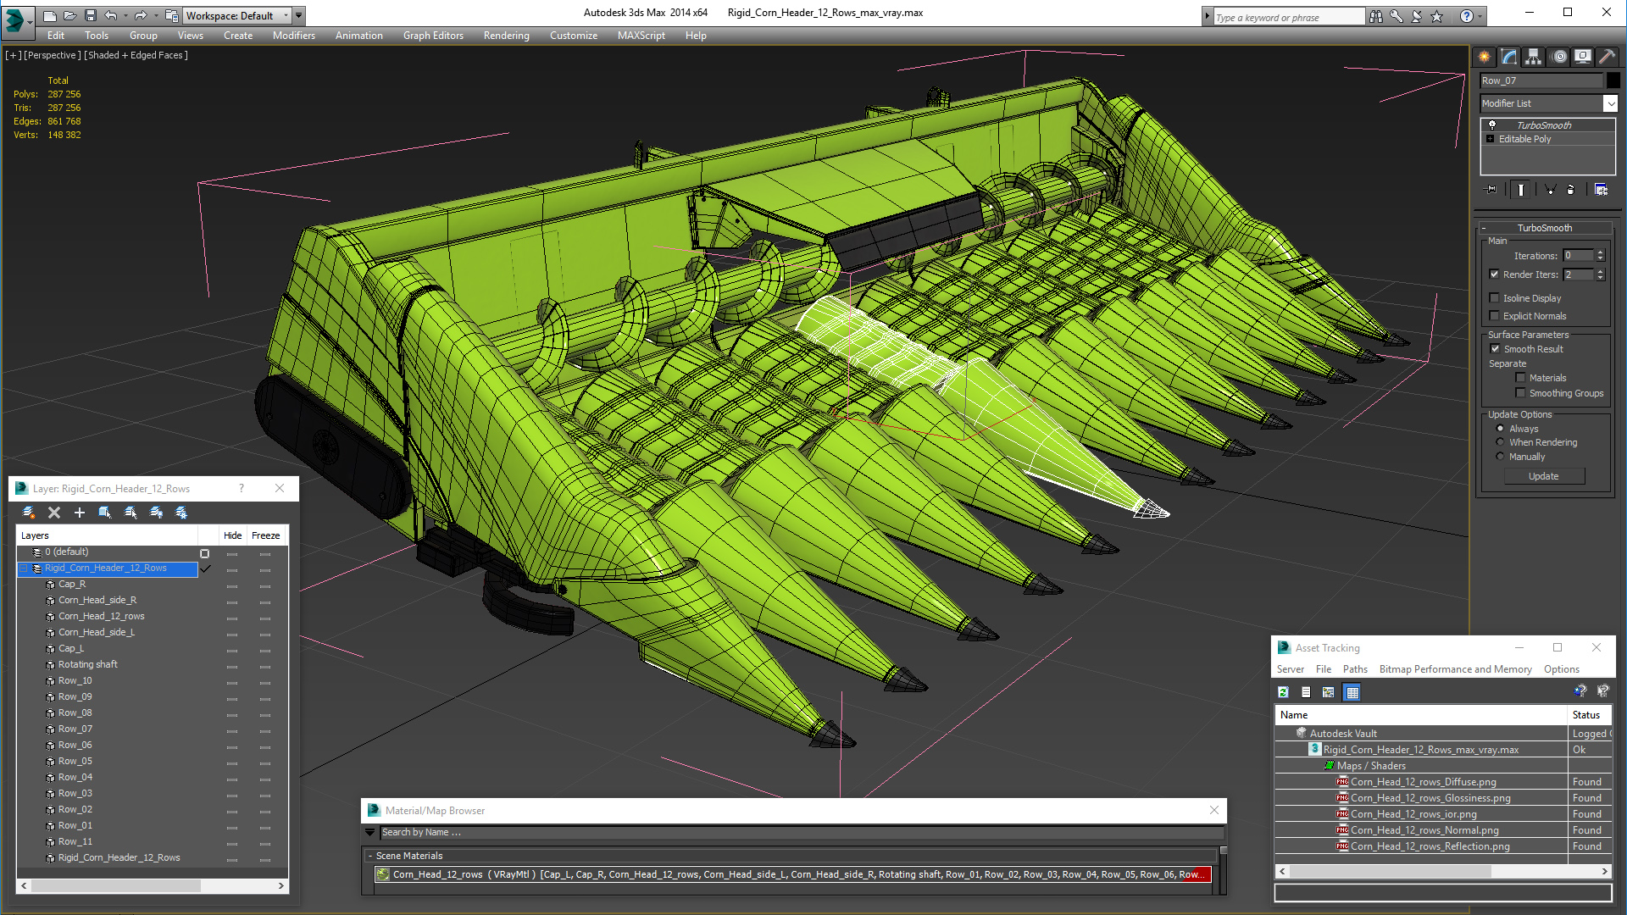Open the quick access toolbar customize arrow
This screenshot has width=1627, height=915.
coord(299,15)
